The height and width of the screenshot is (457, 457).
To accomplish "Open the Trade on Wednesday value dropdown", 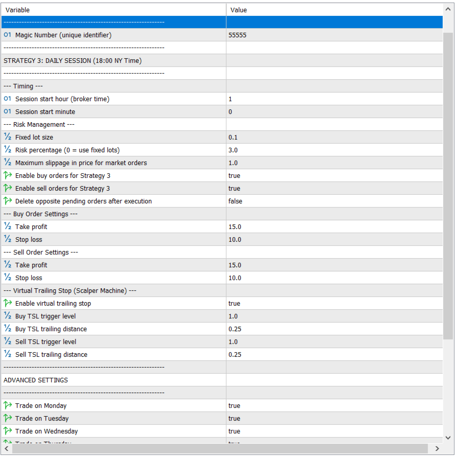I will 334,431.
